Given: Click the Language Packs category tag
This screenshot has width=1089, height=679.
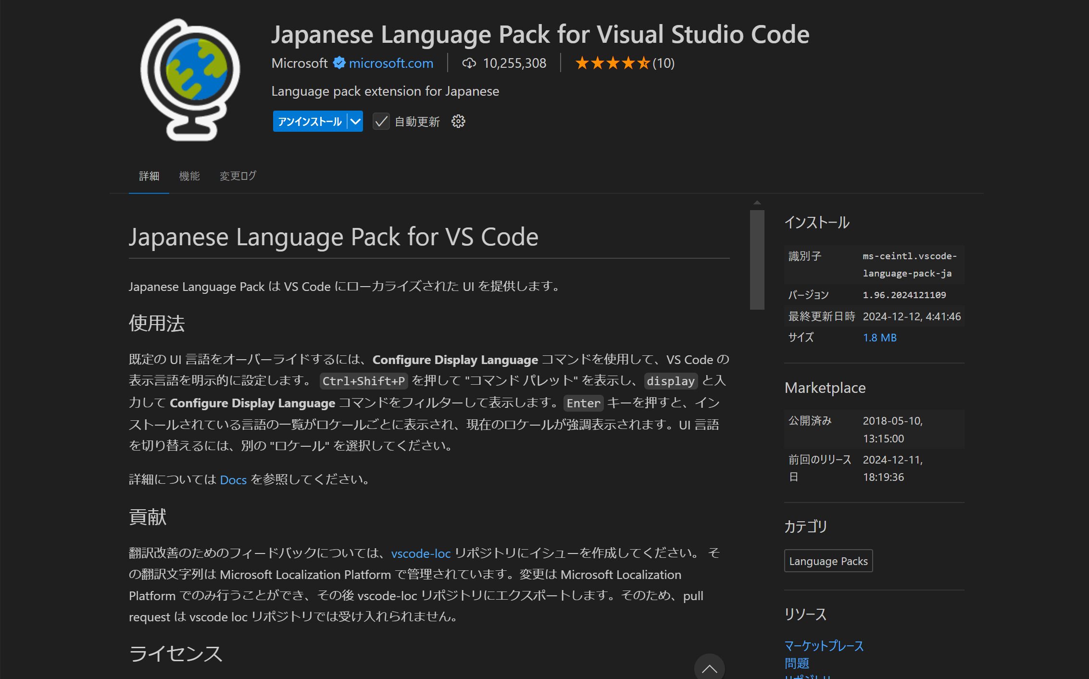Looking at the screenshot, I should [828, 561].
